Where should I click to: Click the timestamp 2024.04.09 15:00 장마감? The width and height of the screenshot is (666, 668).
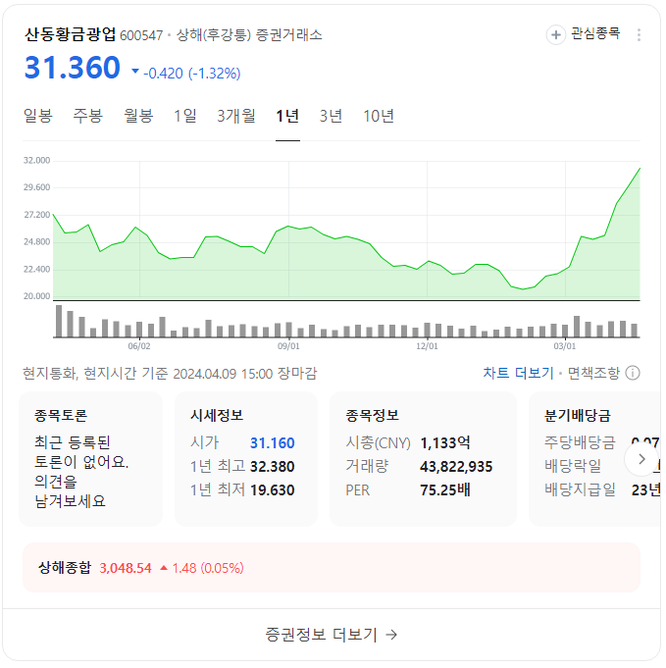pos(245,374)
